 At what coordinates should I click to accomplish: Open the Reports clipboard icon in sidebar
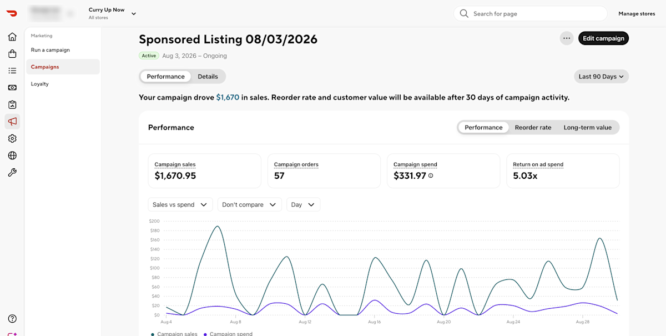12,104
